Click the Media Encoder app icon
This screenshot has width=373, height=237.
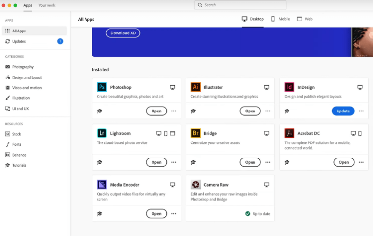pos(102,185)
